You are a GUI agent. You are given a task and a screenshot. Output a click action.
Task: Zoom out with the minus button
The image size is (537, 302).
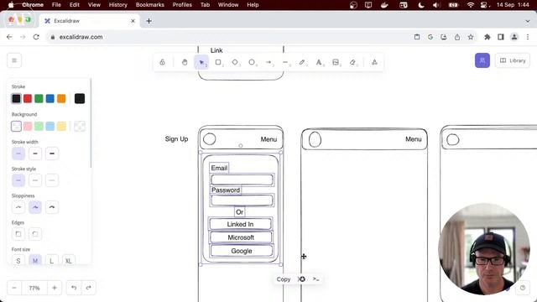[x=14, y=288]
